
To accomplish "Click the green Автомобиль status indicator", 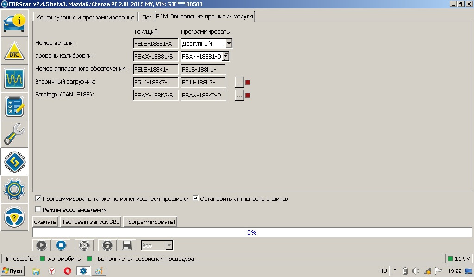I will click(x=89, y=259).
